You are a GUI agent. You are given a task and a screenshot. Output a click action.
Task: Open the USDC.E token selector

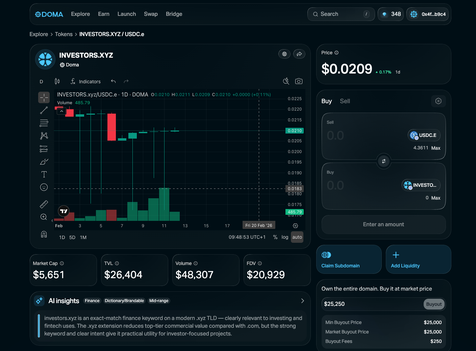pyautogui.click(x=424, y=135)
